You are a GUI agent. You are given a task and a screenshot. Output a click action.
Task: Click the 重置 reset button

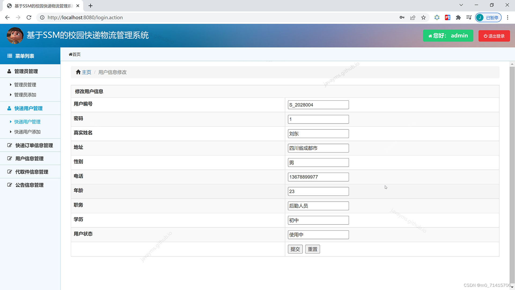click(x=312, y=249)
